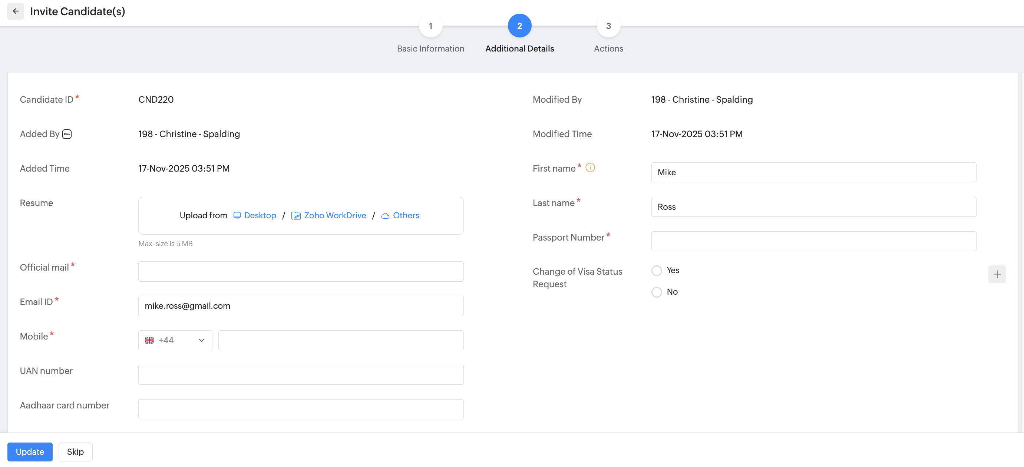Click the plus icon beside Visa Status

[x=997, y=274]
